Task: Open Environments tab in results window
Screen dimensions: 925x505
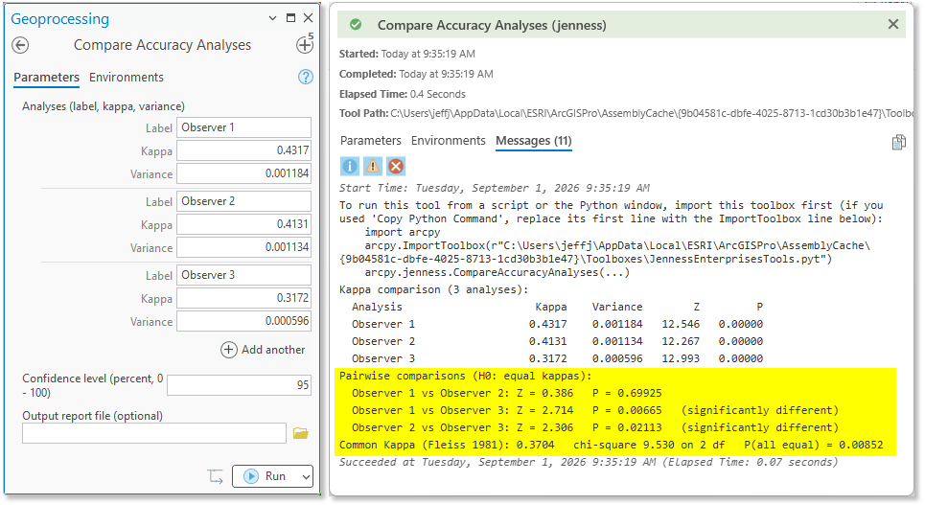Action: 449,141
